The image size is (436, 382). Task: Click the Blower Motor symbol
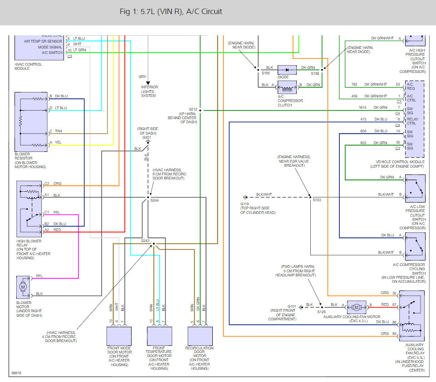point(23,287)
